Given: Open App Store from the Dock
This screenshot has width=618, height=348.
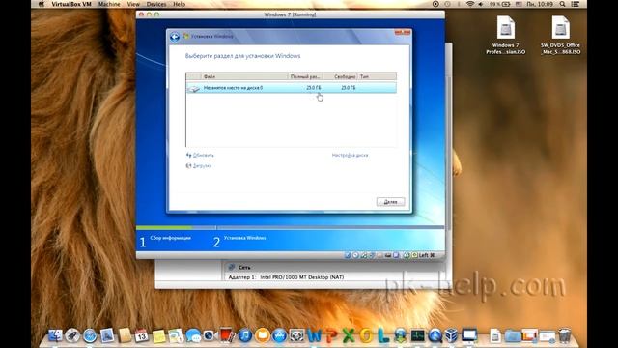Looking at the screenshot, I should point(279,335).
